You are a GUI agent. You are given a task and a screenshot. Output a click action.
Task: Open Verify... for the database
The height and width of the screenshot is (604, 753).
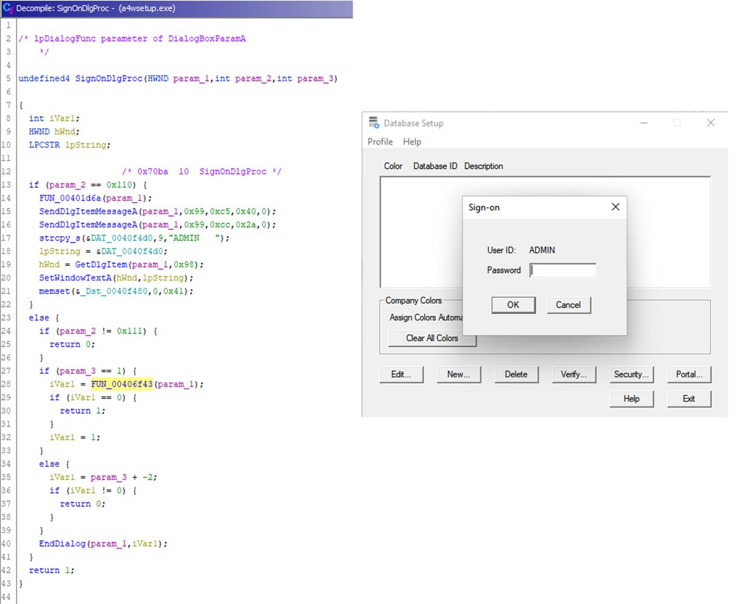(x=574, y=375)
